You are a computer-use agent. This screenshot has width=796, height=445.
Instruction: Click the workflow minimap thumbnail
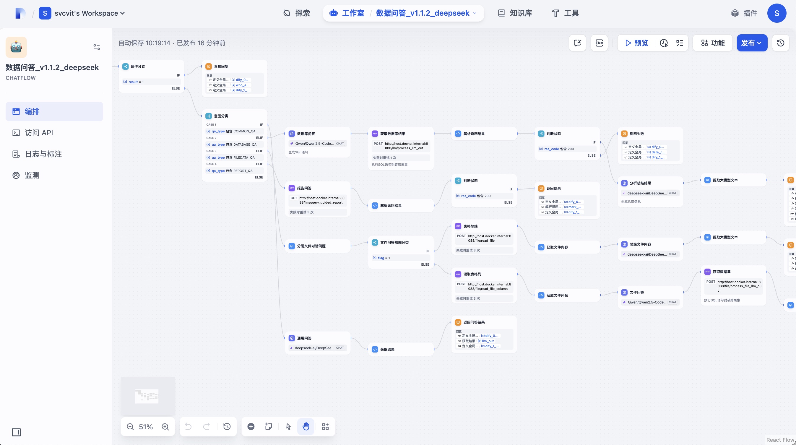pyautogui.click(x=147, y=396)
